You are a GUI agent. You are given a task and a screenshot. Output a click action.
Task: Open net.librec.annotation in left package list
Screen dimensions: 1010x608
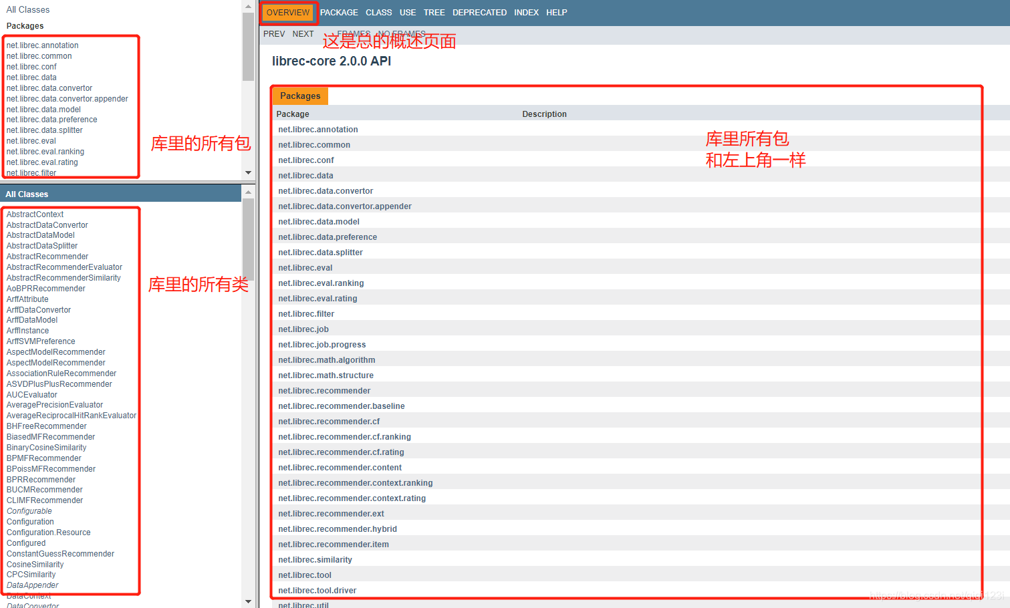pyautogui.click(x=43, y=45)
